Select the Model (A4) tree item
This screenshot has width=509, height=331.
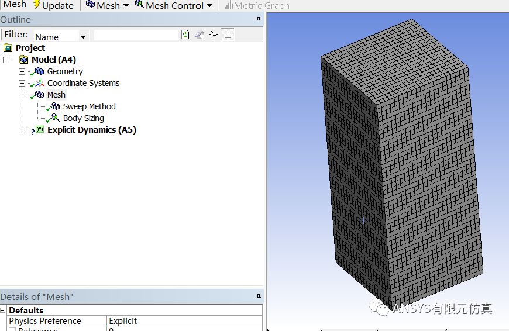[x=54, y=60]
